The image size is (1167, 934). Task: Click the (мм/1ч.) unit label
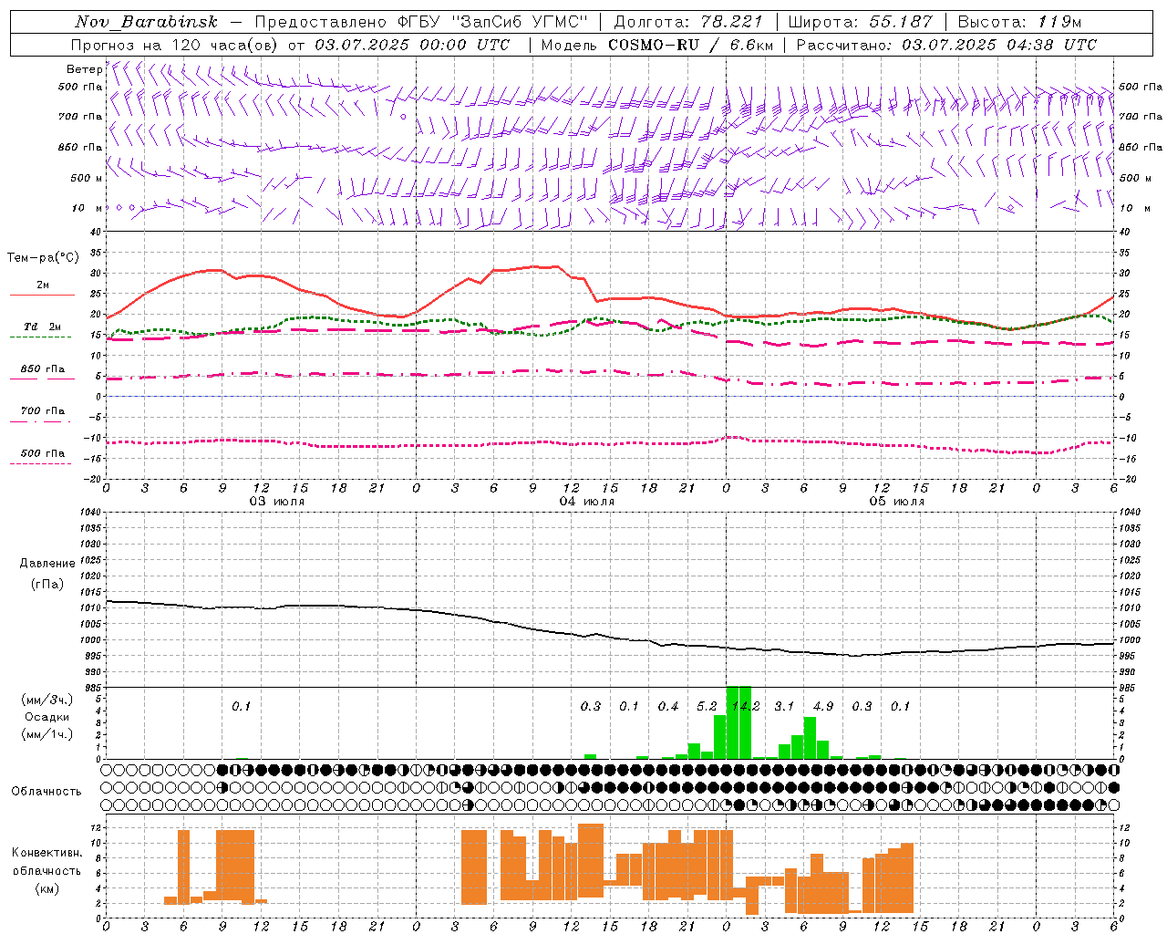click(x=46, y=733)
